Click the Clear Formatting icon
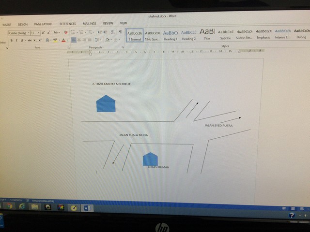Image resolution: width=310 pixels, height=232 pixels. click(65, 32)
